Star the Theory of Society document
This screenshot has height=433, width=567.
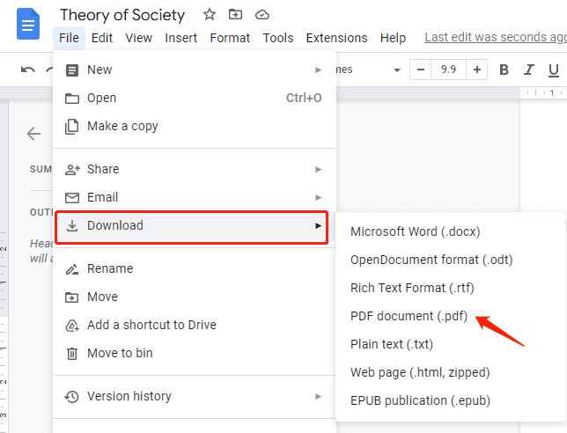click(210, 15)
